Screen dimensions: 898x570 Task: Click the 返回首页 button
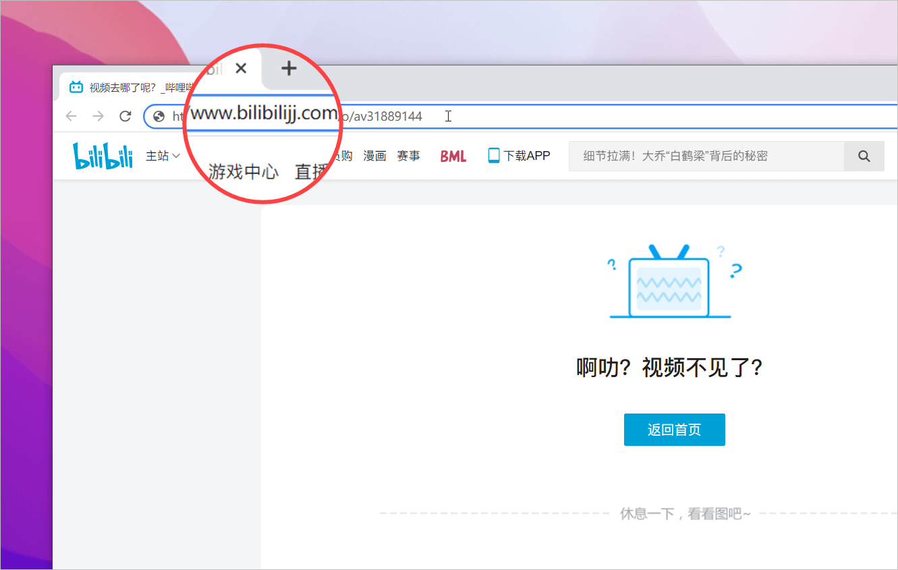click(x=675, y=430)
